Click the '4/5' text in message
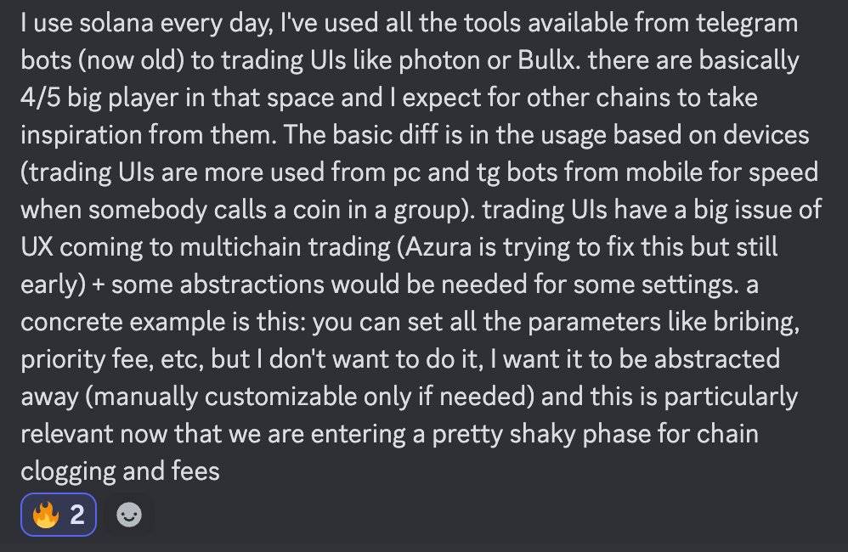 [40, 99]
